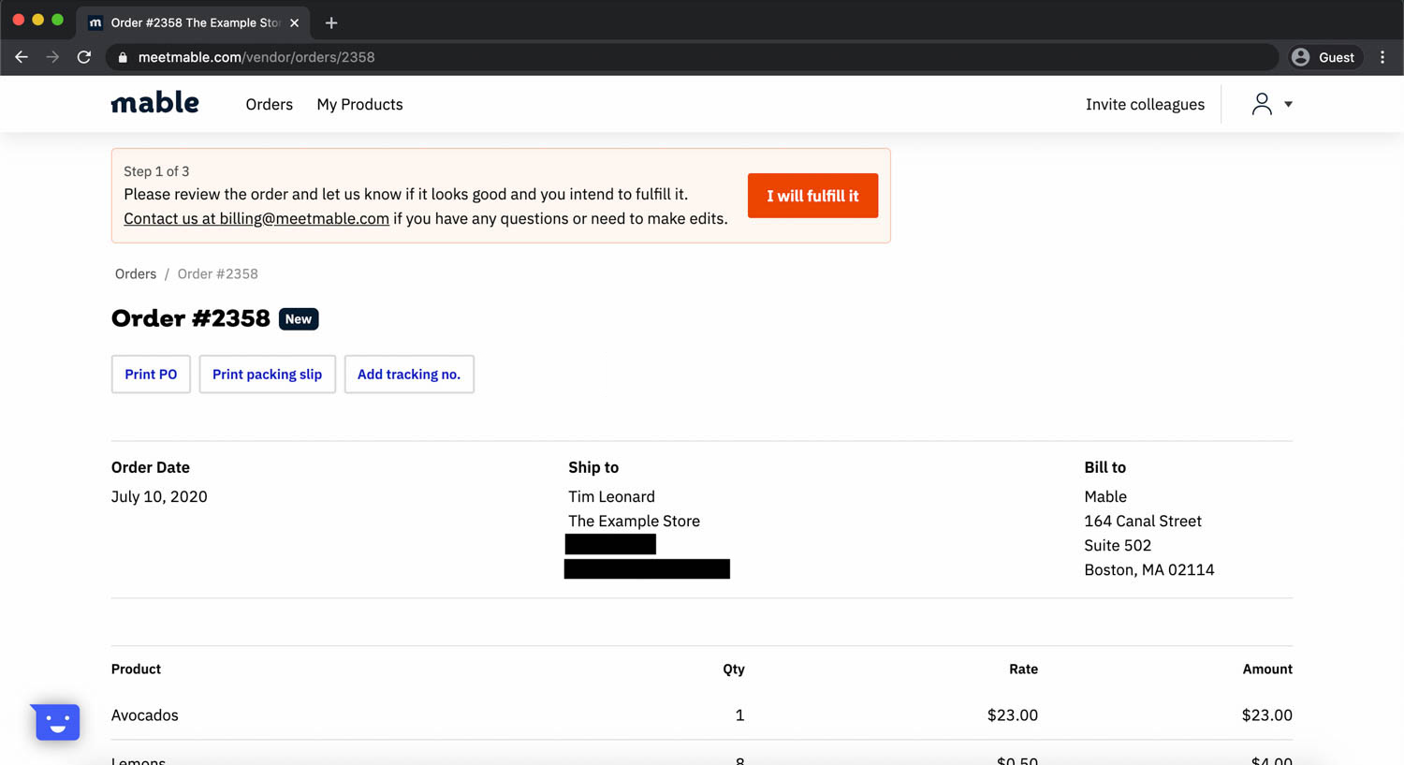The width and height of the screenshot is (1404, 765).
Task: Click the browser back arrow
Action: coord(22,57)
